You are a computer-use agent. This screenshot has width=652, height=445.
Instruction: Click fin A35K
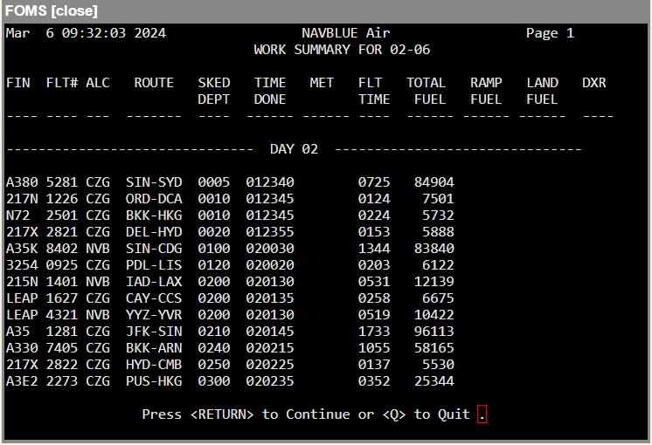pos(22,249)
